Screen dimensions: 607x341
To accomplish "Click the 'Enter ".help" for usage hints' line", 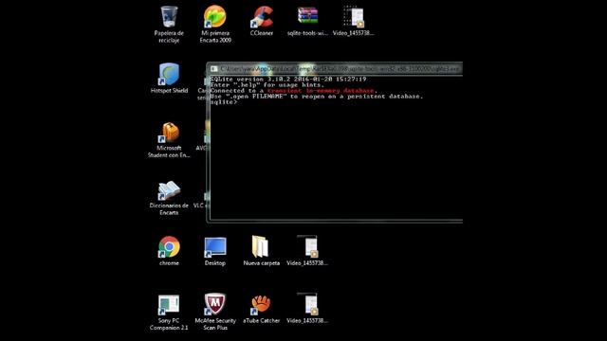I will click(x=267, y=84).
